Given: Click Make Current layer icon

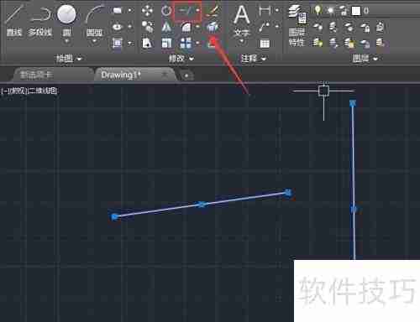Looking at the screenshot, I should point(381,27).
